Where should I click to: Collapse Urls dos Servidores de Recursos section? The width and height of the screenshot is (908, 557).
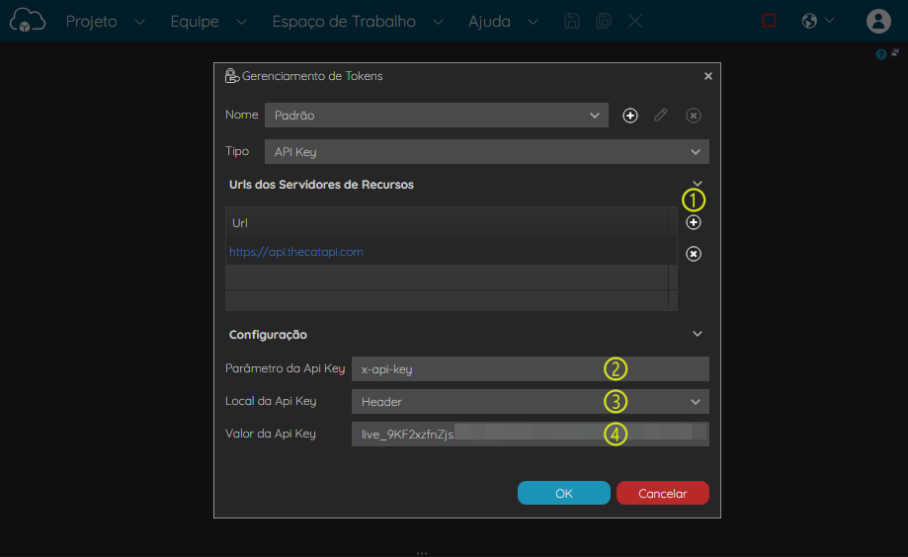point(698,184)
